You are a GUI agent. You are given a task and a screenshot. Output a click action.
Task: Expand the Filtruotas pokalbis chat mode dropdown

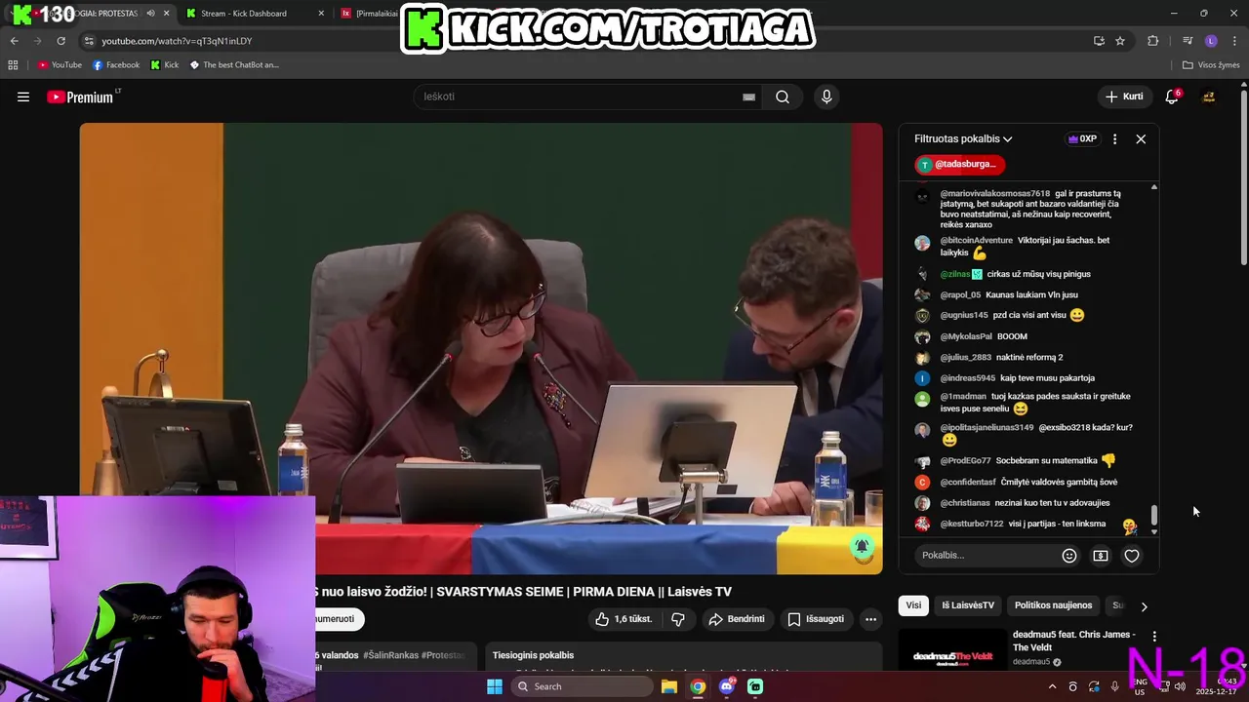pos(963,138)
